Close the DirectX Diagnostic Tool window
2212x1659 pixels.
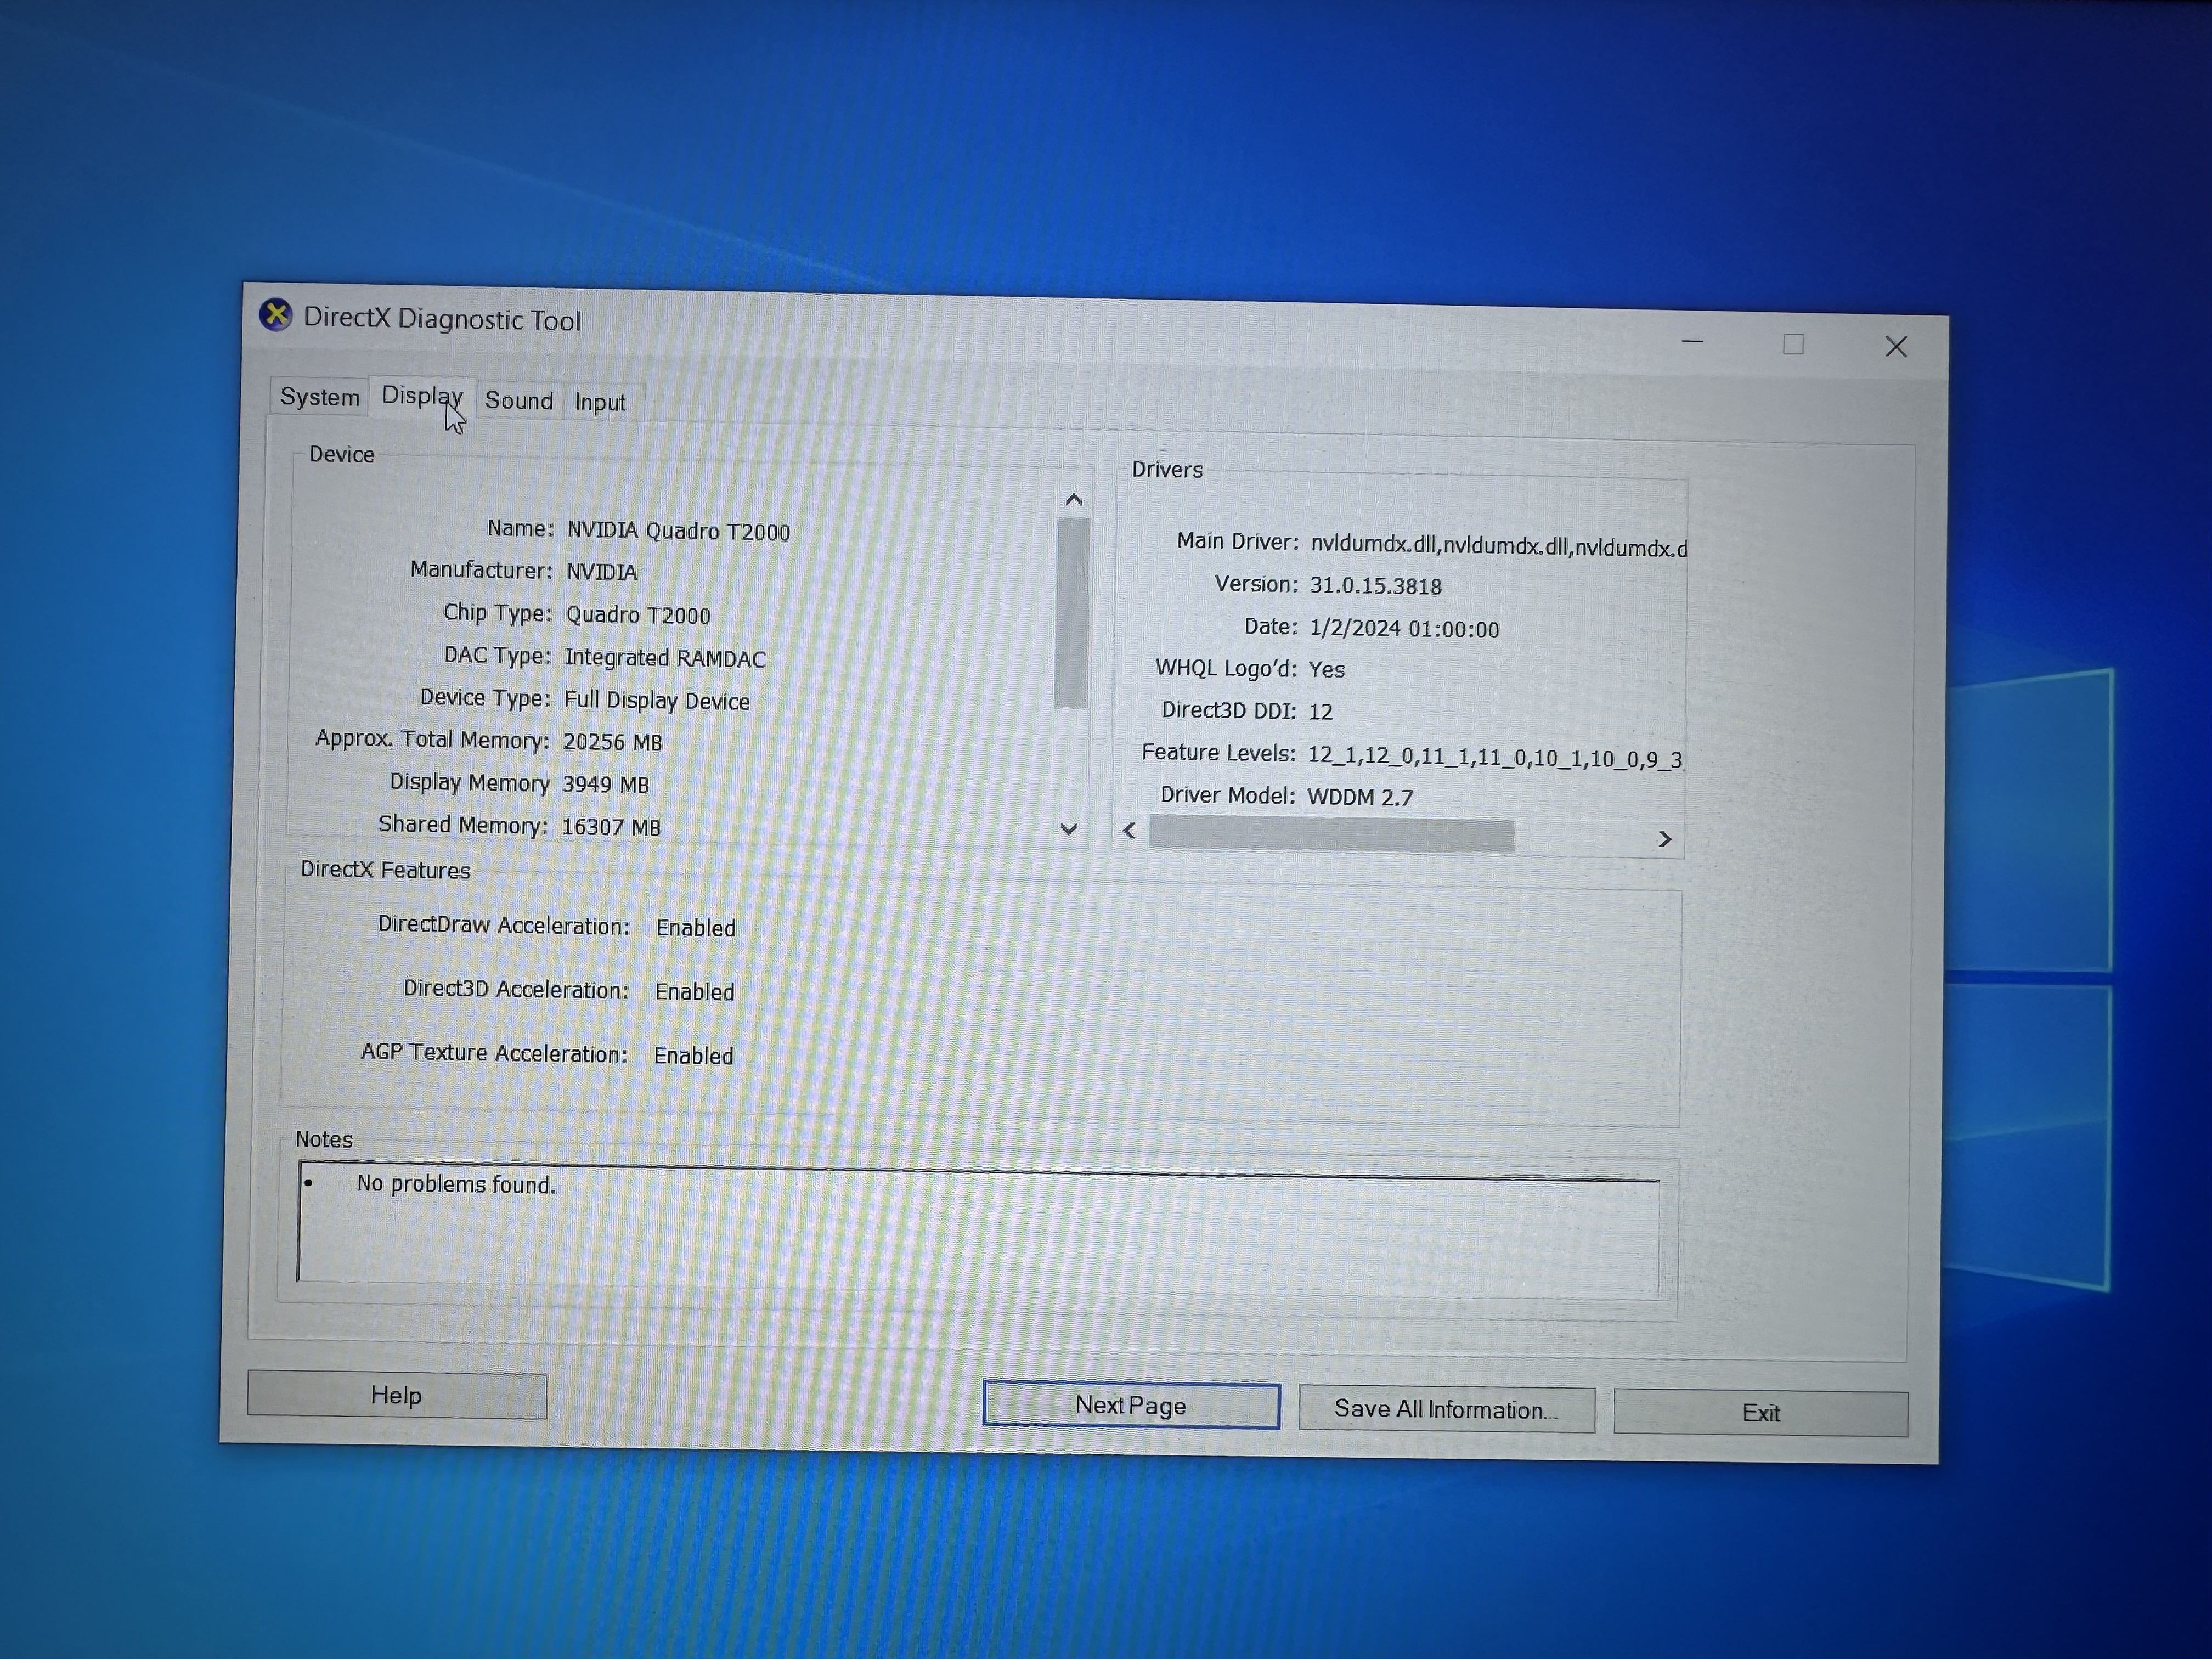pos(1895,347)
